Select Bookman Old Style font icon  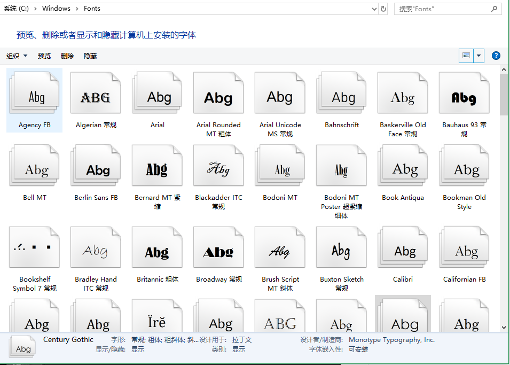[x=464, y=166]
